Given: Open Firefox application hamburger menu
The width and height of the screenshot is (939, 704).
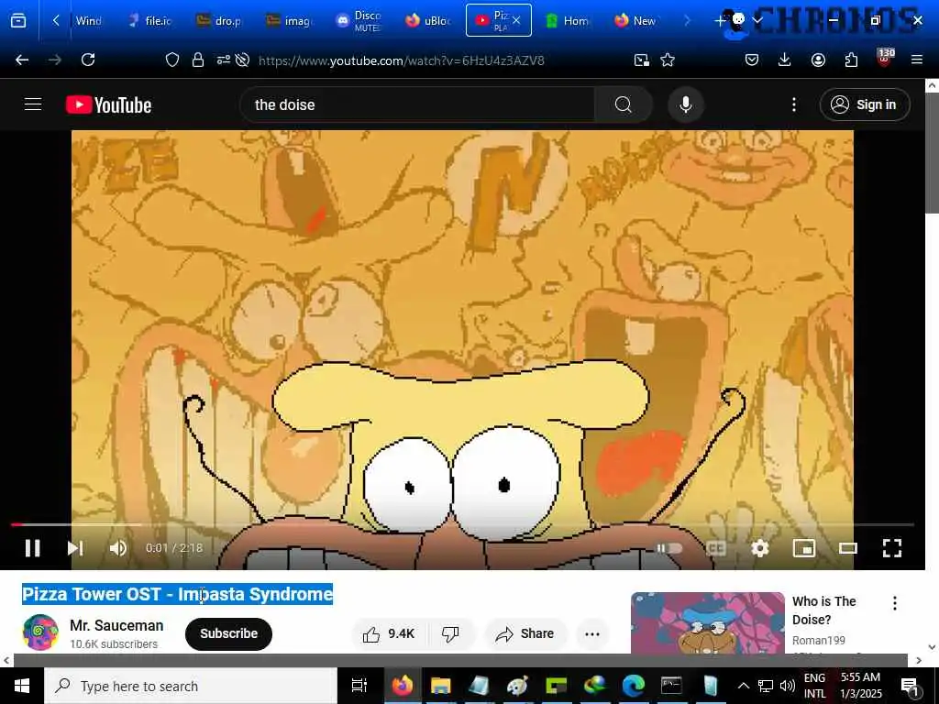Looking at the screenshot, I should click(x=917, y=60).
